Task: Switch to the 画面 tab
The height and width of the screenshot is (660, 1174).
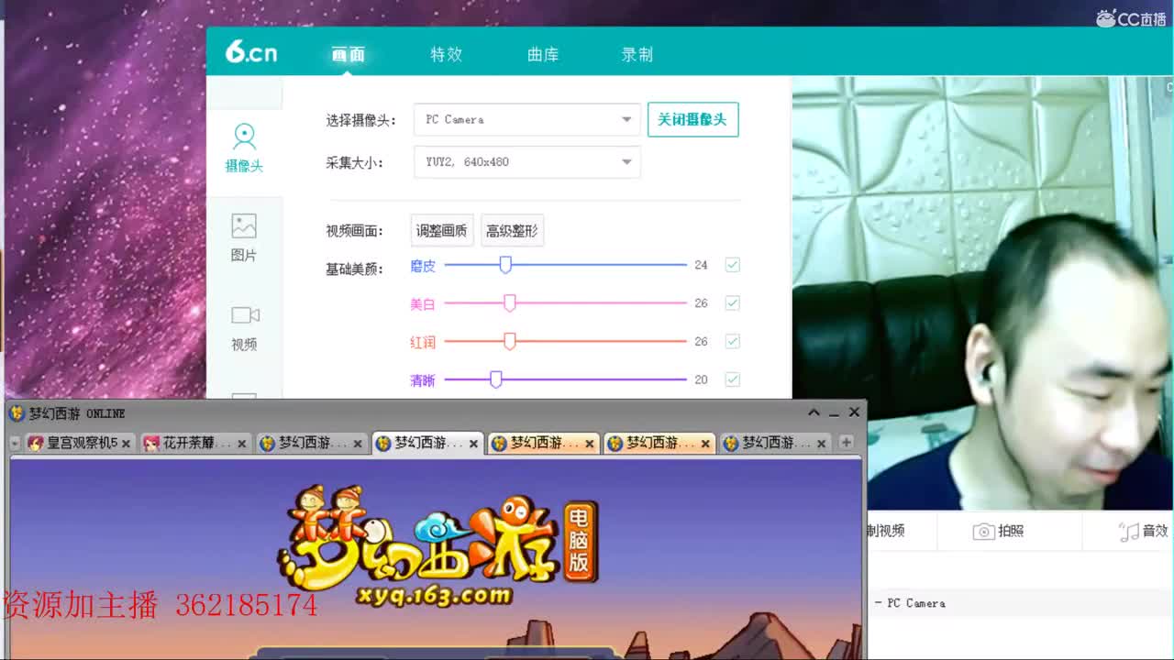Action: pyautogui.click(x=348, y=54)
